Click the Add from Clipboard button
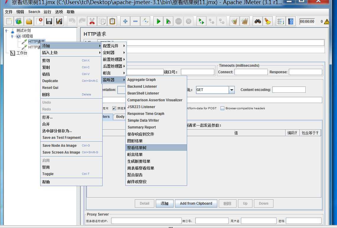This screenshot has height=228, width=337. [196, 203]
